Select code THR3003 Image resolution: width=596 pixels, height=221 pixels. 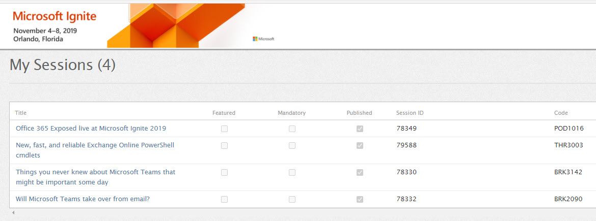[568, 145]
